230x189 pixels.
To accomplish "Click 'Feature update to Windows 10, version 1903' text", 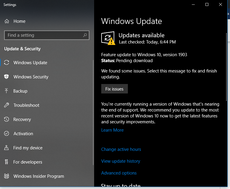I will (144, 55).
